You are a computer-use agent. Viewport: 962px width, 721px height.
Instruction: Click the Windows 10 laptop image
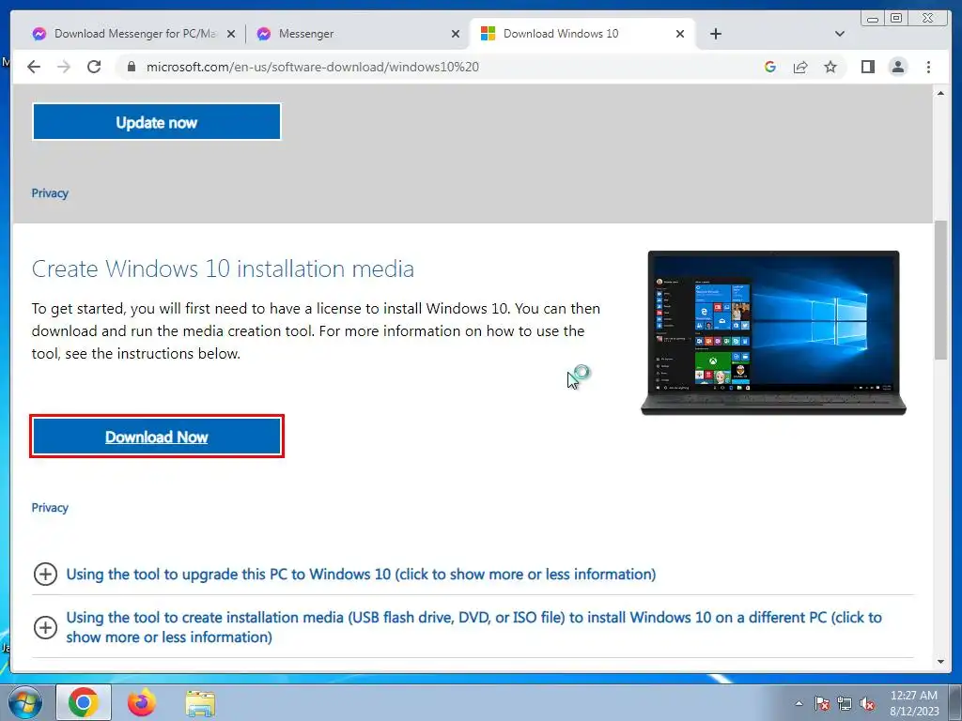click(x=774, y=332)
